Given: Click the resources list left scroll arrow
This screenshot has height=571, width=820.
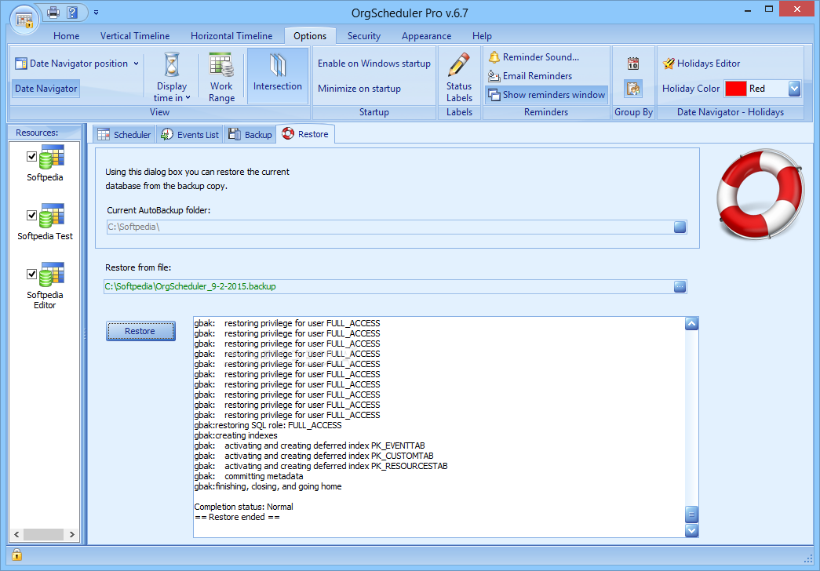Looking at the screenshot, I should point(16,534).
